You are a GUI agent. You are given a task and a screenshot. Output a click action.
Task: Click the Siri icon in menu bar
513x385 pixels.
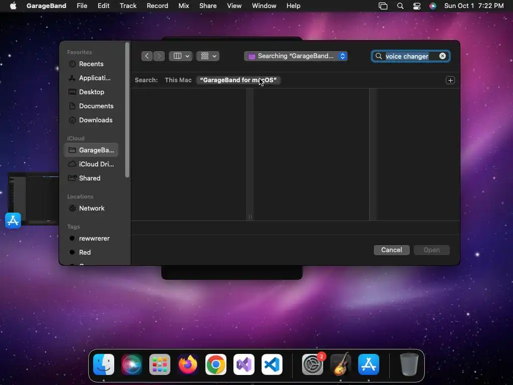coord(432,6)
